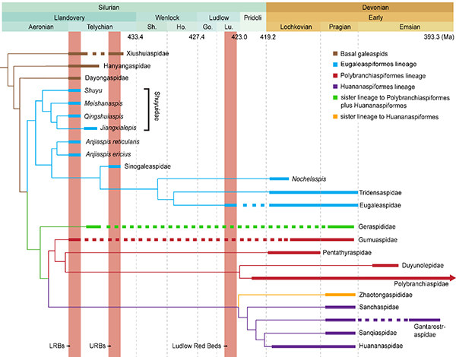The height and width of the screenshot is (357, 456).
Task: Select the Silurian period header
Action: pyautogui.click(x=132, y=5)
